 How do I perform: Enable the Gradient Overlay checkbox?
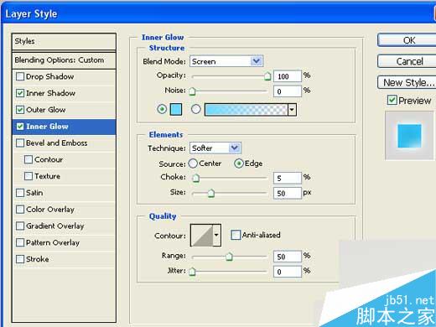pyautogui.click(x=20, y=226)
